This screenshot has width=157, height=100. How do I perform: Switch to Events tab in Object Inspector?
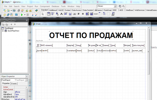(14, 84)
